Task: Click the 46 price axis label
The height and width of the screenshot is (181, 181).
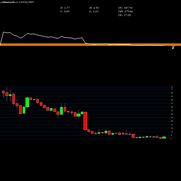Action: pyautogui.click(x=172, y=107)
